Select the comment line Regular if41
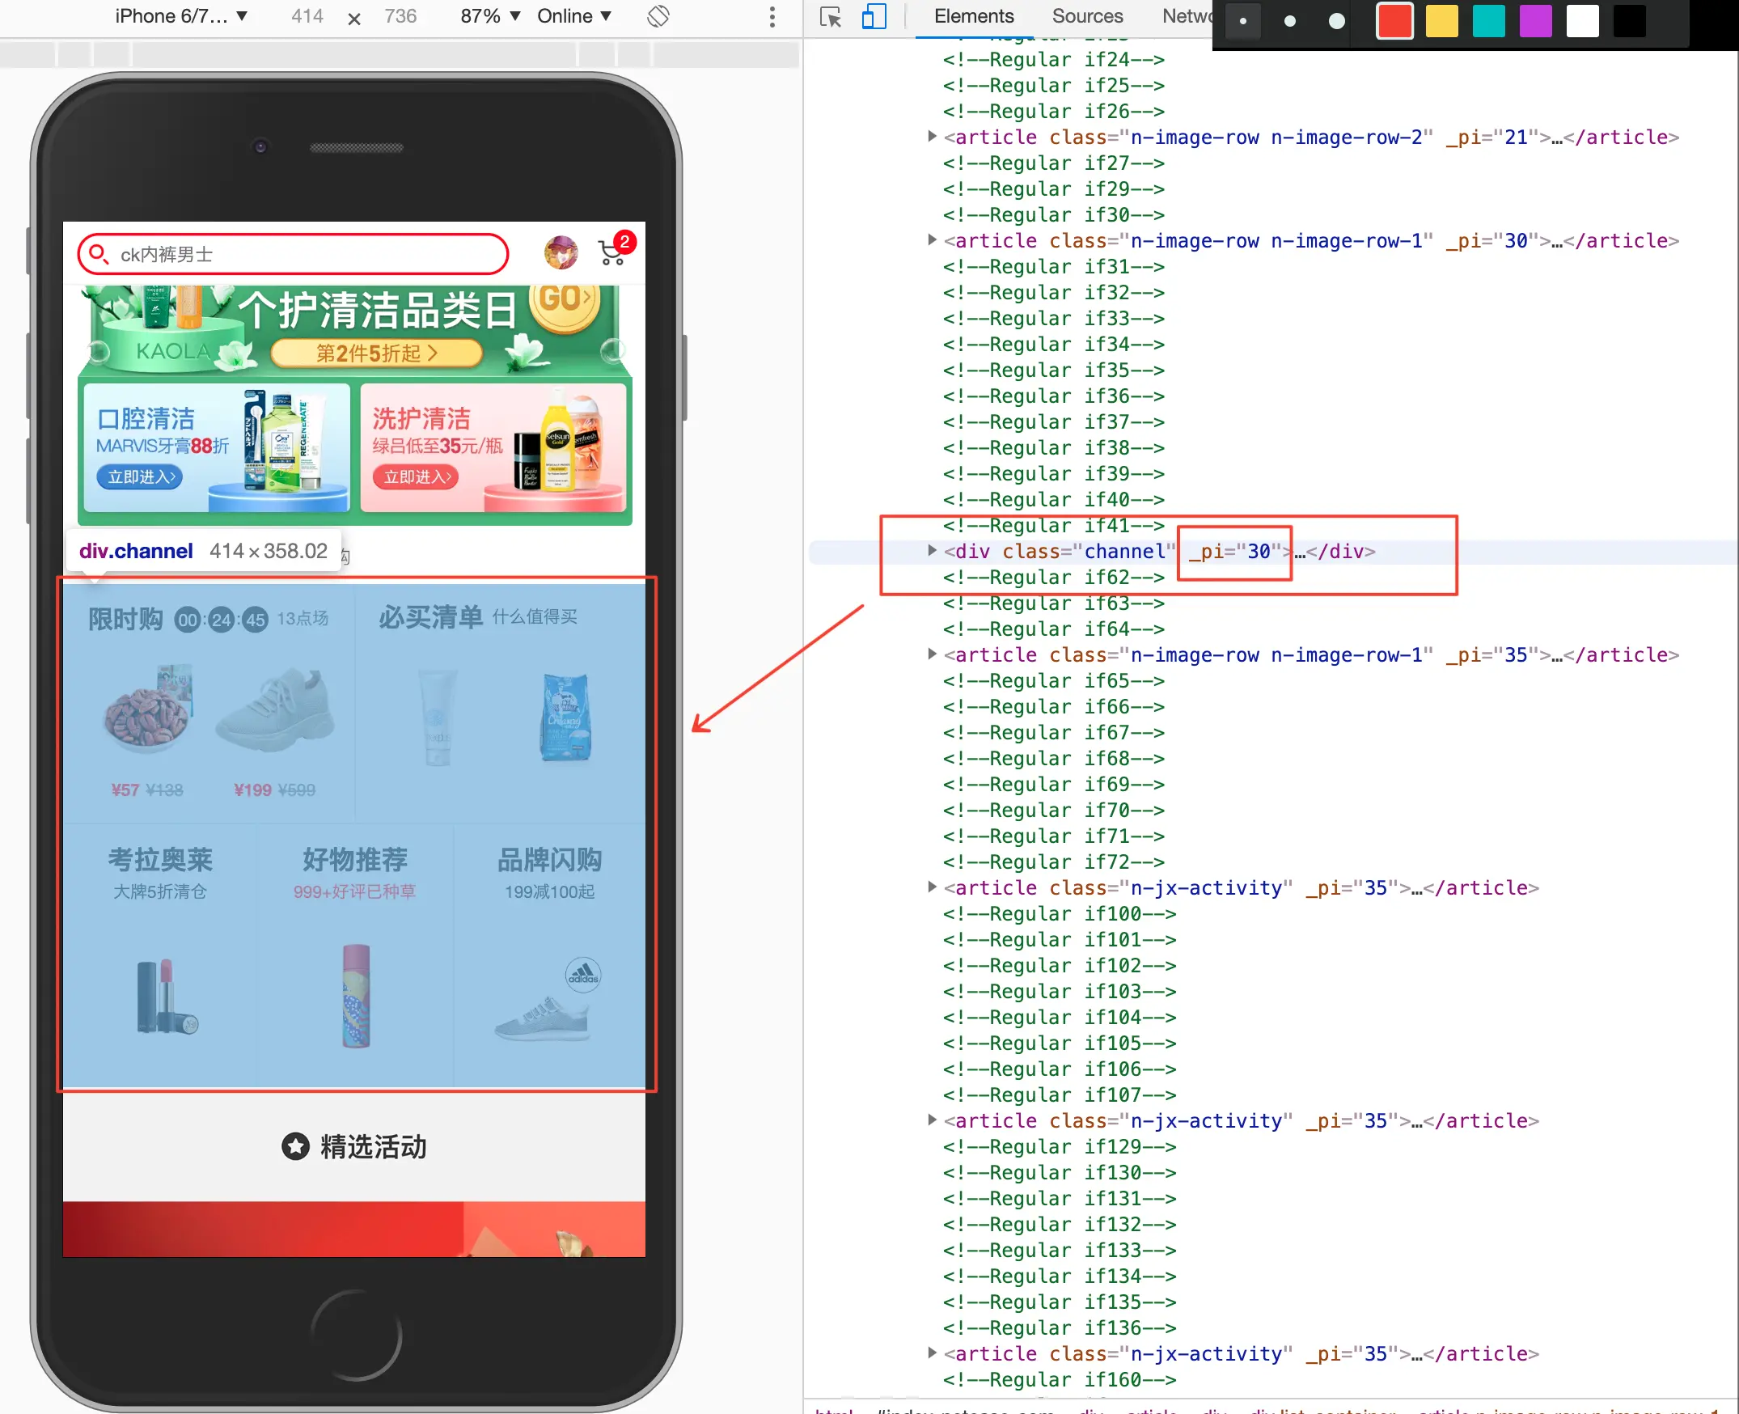1739x1414 pixels. pyautogui.click(x=1053, y=525)
